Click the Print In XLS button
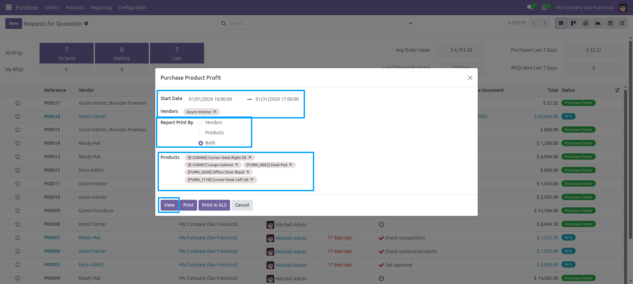This screenshot has width=633, height=284. [x=214, y=205]
